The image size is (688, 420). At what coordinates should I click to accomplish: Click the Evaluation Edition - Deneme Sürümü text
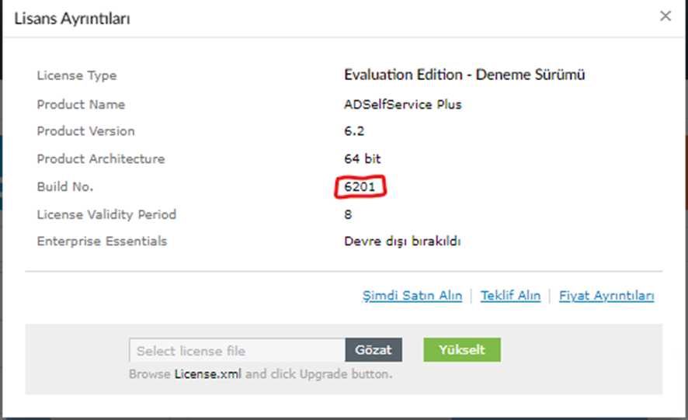point(464,75)
